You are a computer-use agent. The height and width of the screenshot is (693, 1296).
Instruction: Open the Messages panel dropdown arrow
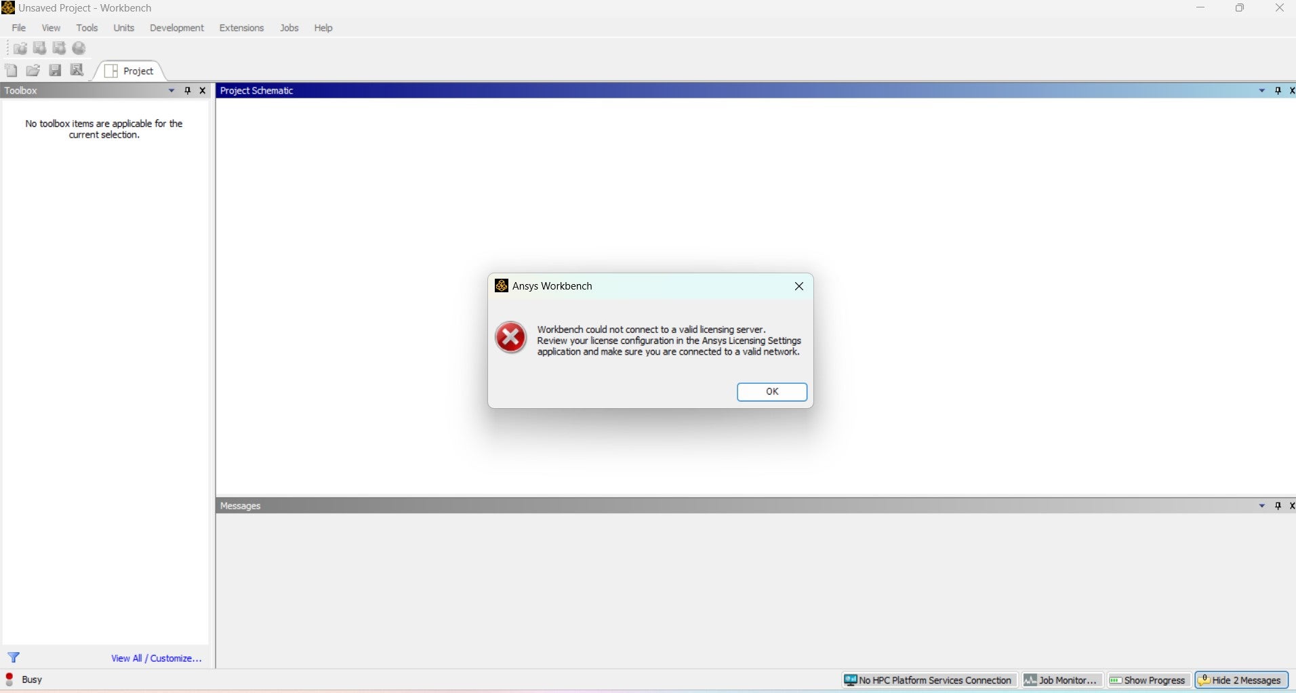1262,506
